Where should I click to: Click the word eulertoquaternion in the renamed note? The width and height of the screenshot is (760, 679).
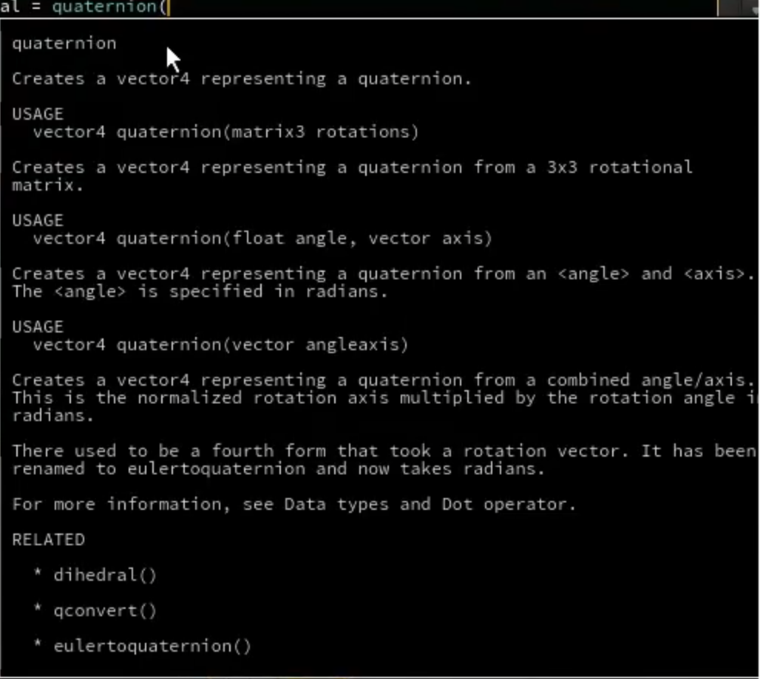[216, 469]
